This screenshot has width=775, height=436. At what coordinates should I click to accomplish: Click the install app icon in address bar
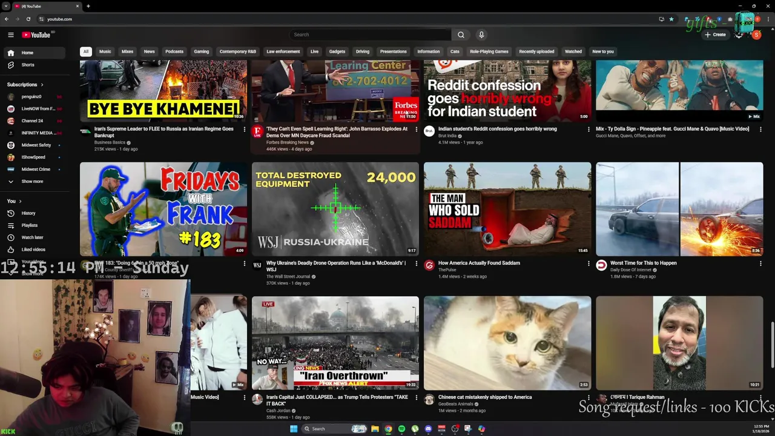click(661, 19)
